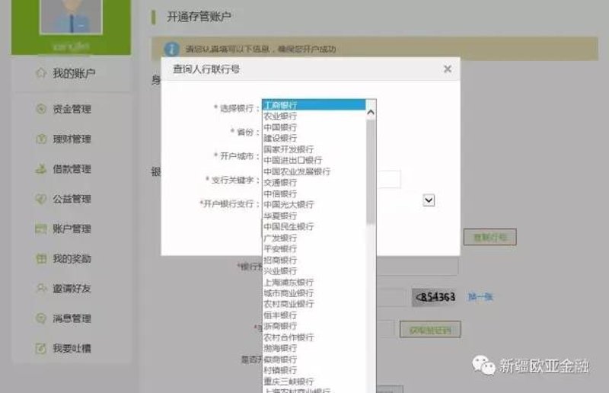This screenshot has height=393, width=609.
Task: Open 公益管理 menu item
Action: pyautogui.click(x=72, y=199)
